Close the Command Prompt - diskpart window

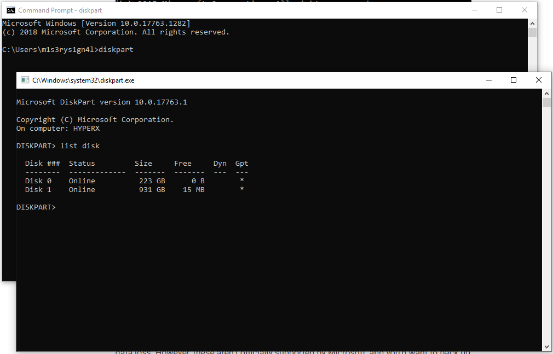pos(525,10)
